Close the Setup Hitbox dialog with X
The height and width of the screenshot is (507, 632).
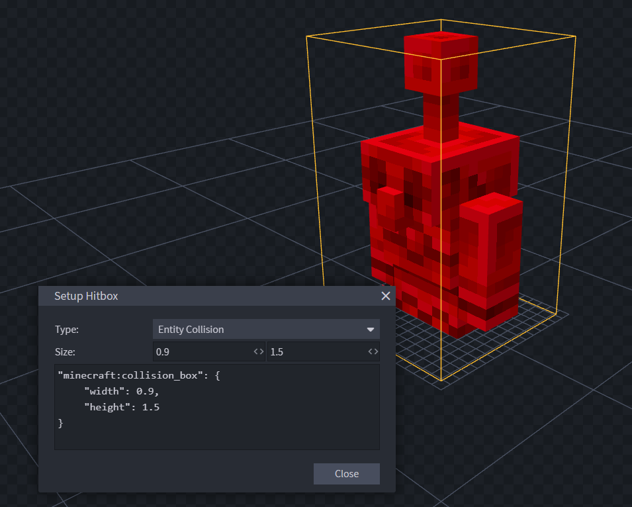(386, 296)
